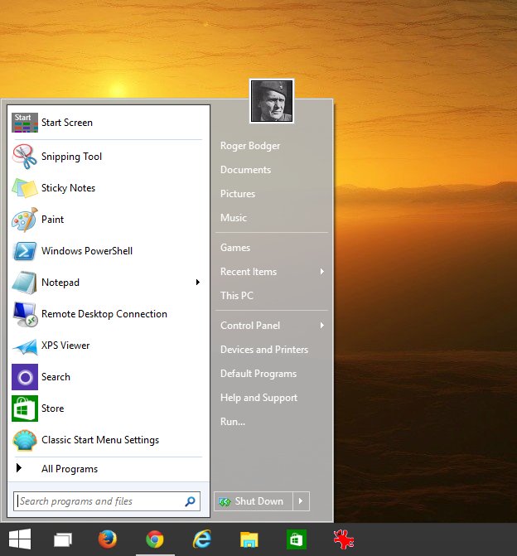Open XPS Viewer paper plane icon

(25, 346)
